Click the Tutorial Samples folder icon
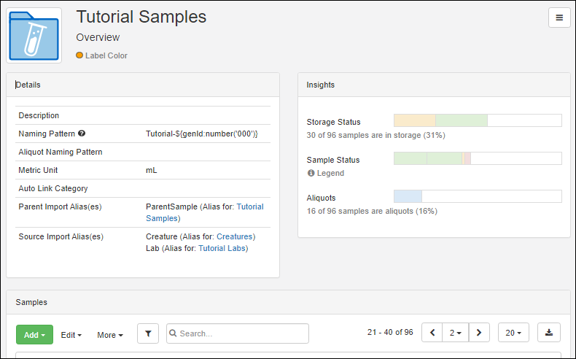 pyautogui.click(x=34, y=36)
